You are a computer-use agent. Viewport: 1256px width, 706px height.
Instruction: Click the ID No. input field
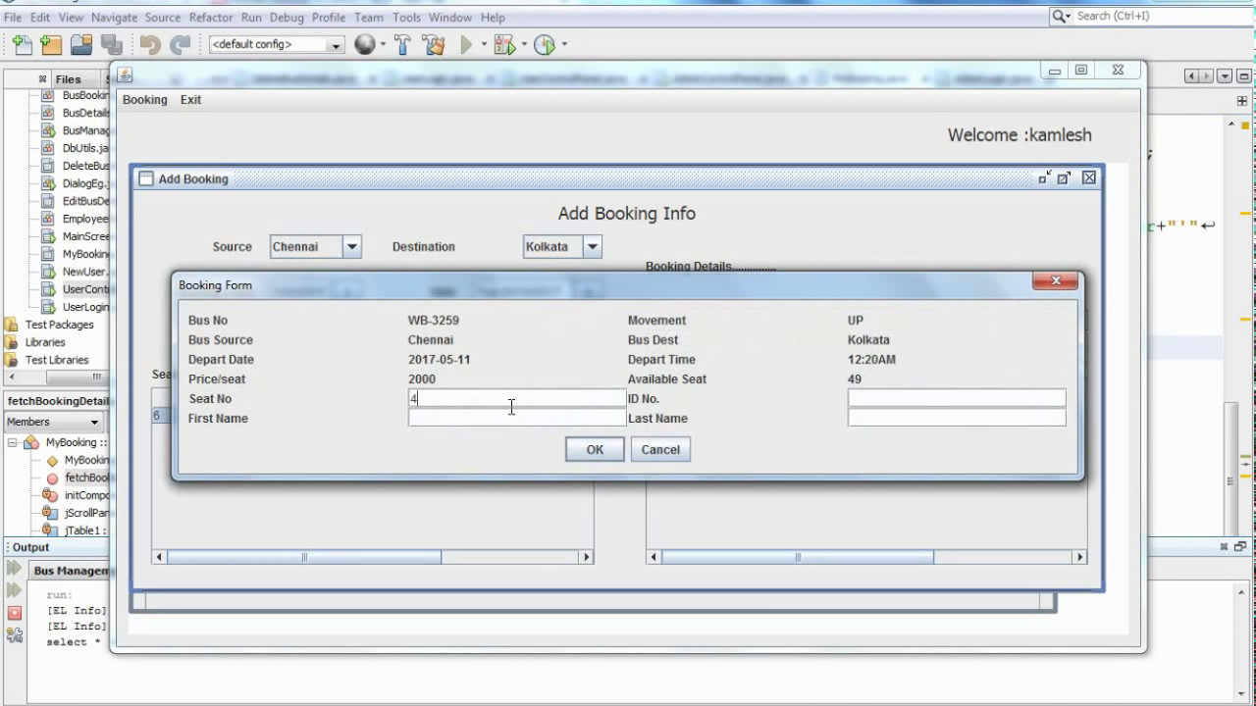[x=957, y=398]
